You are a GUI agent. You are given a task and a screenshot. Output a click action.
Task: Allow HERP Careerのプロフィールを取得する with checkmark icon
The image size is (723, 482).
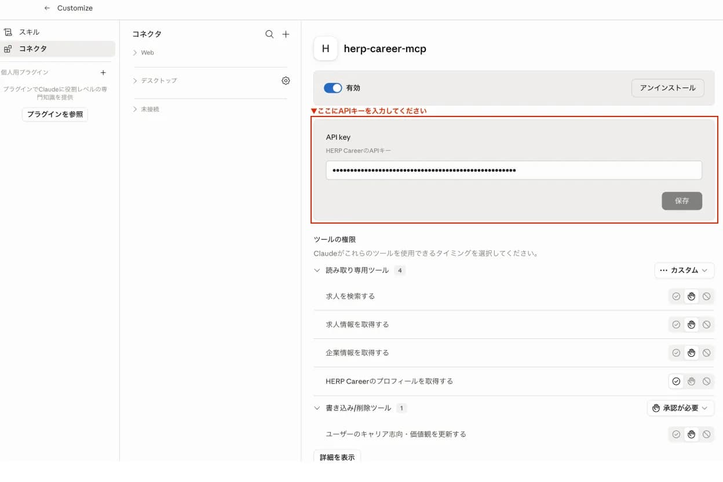click(676, 381)
